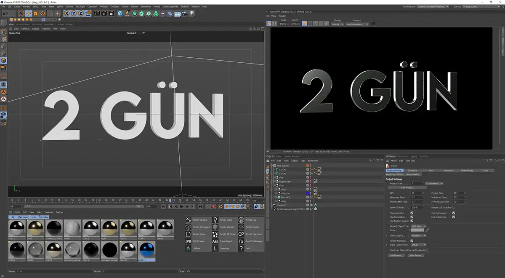This screenshot has height=278, width=505.
Task: Toggle the Linear Workflow checkbox
Action: pyautogui.click(x=412, y=241)
